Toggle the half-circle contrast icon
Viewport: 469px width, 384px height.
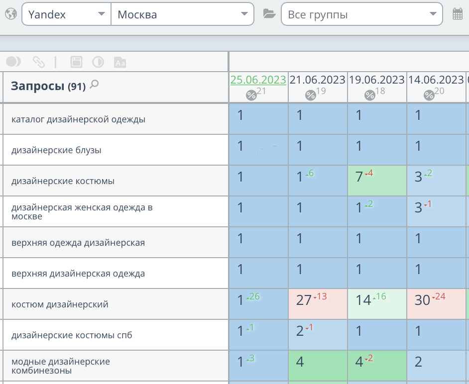pyautogui.click(x=98, y=62)
